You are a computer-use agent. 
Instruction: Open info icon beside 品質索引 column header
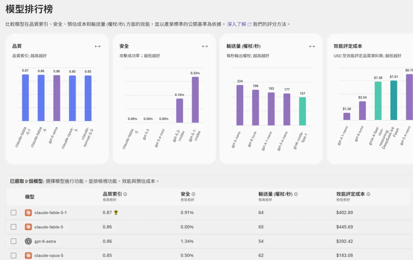click(125, 194)
